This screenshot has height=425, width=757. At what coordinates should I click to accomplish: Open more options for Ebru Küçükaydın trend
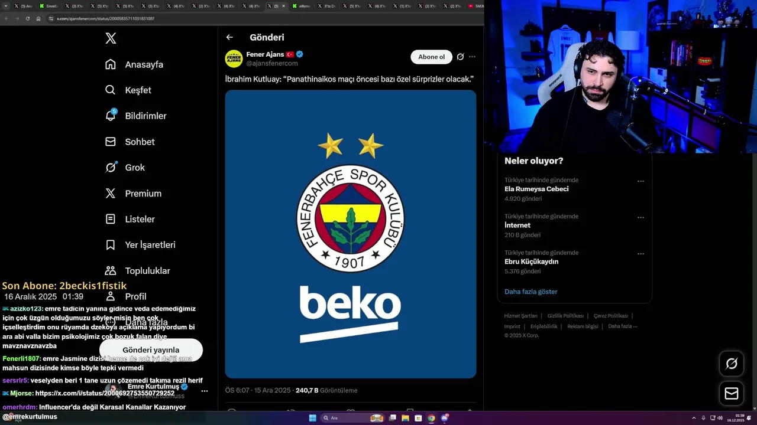pos(640,254)
